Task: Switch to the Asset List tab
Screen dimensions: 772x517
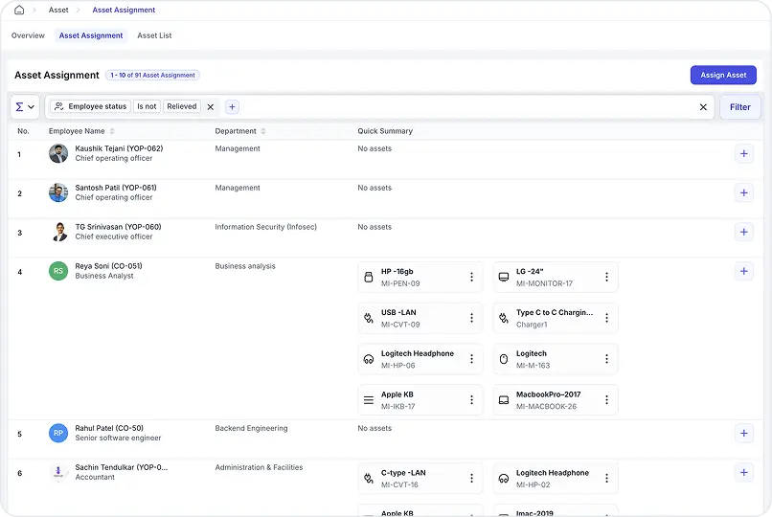Action: 154,35
